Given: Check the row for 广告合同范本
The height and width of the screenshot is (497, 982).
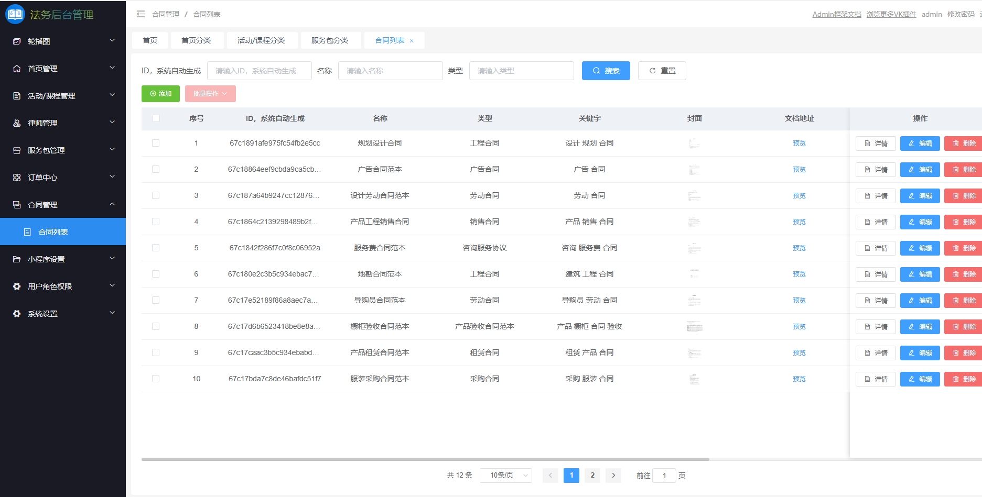Looking at the screenshot, I should [x=156, y=169].
